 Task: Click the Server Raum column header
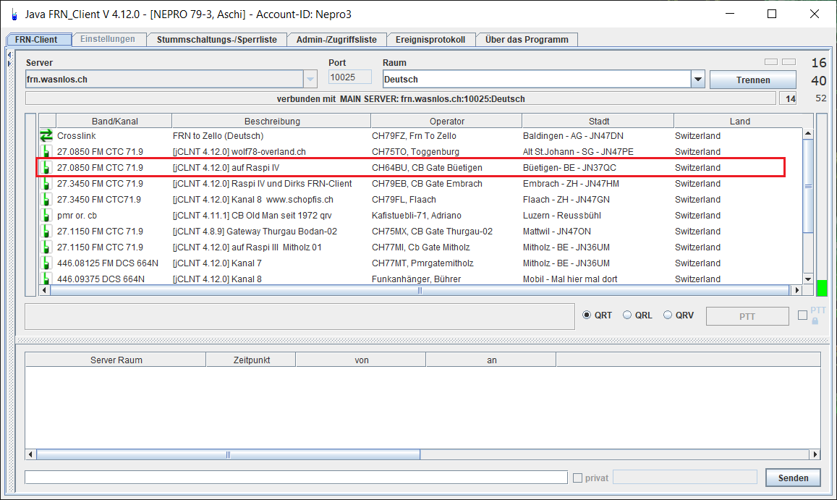[116, 360]
